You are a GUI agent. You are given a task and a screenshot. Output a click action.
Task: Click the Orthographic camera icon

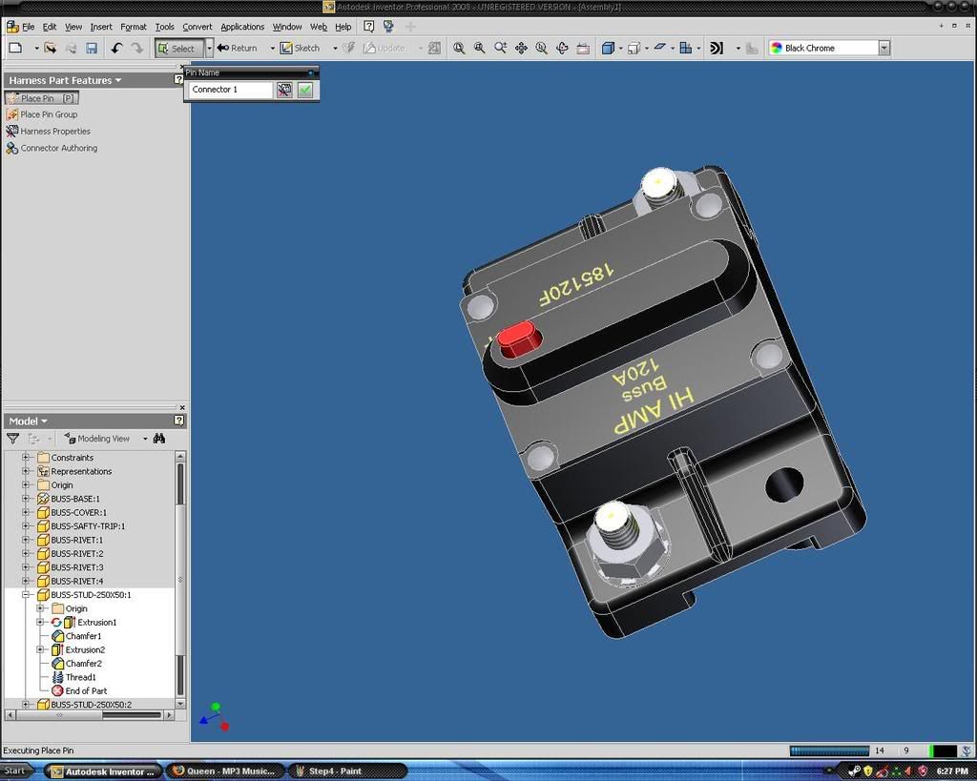click(634, 48)
